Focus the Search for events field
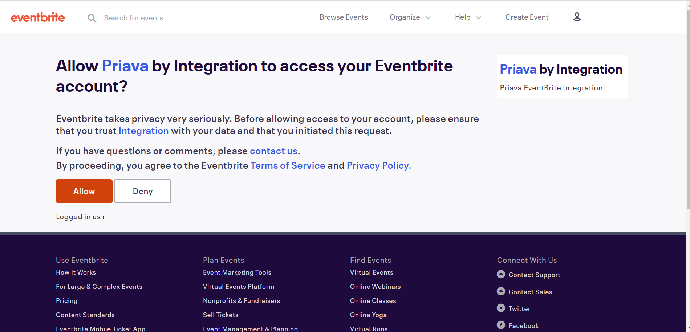This screenshot has width=690, height=332. [133, 18]
